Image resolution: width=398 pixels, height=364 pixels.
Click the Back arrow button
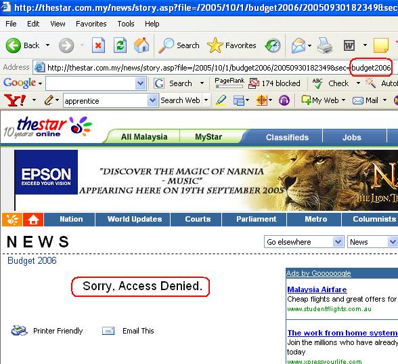(22, 45)
